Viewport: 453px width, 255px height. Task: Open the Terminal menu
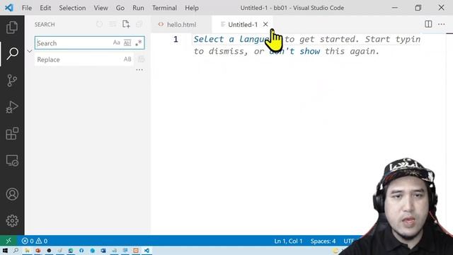164,8
